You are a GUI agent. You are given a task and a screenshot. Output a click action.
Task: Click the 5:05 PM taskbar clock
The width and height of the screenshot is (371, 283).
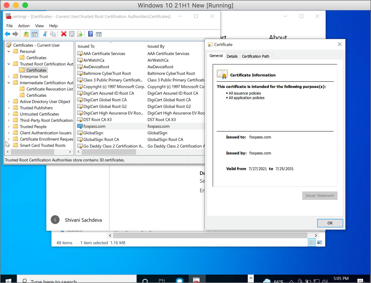pos(341,279)
